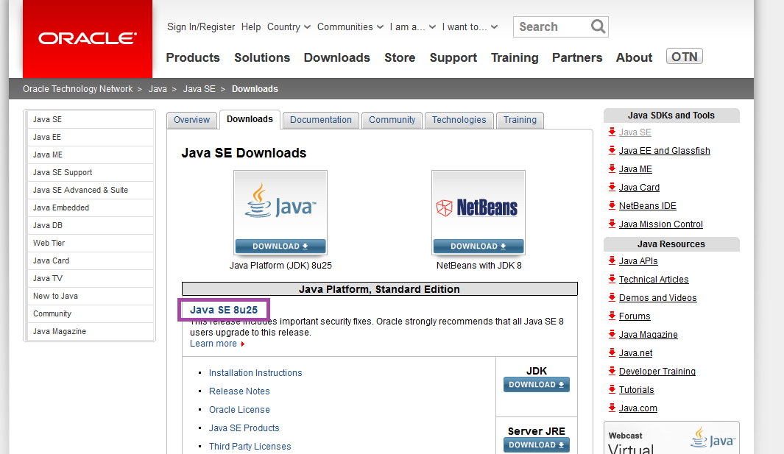
Task: Click the download icon beside Tutorials
Action: coord(612,389)
